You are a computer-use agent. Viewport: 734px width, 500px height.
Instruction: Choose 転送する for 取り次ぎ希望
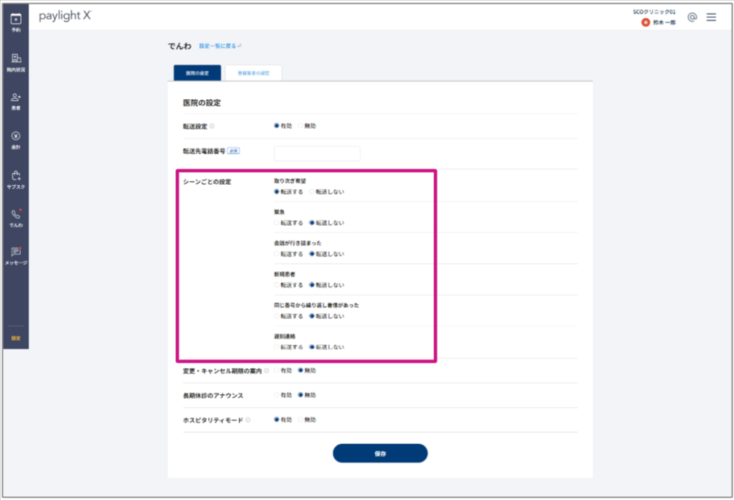pos(277,192)
